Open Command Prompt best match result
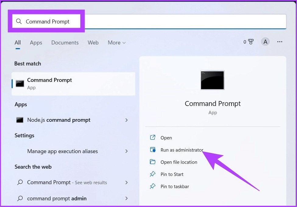Viewport: 297px width, 207px height. click(x=73, y=84)
